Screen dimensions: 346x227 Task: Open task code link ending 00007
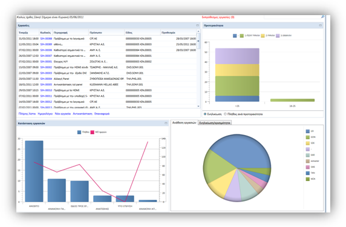[x=46, y=56]
